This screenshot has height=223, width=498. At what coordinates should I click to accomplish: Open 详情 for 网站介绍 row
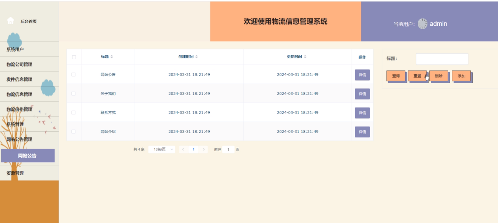(x=362, y=132)
